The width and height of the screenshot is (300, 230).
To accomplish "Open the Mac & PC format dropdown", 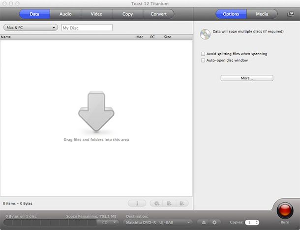I will 30,28.
